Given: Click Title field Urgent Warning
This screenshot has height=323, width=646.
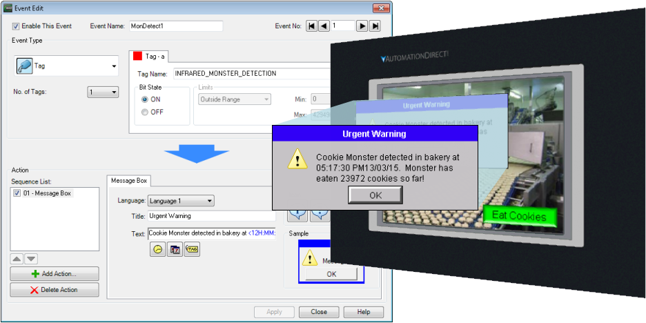Looking at the screenshot, I should point(211,216).
